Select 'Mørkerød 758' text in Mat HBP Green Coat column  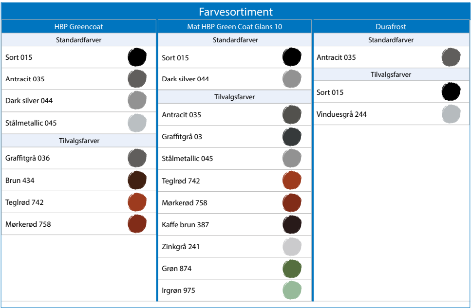coord(185,202)
